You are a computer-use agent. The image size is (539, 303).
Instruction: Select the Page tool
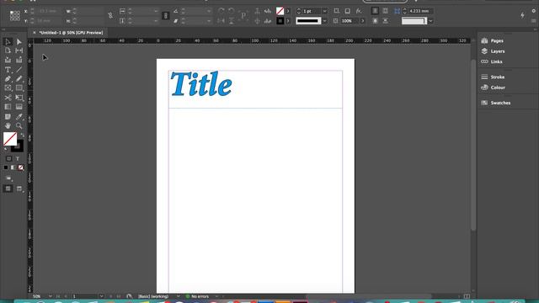[x=8, y=50]
